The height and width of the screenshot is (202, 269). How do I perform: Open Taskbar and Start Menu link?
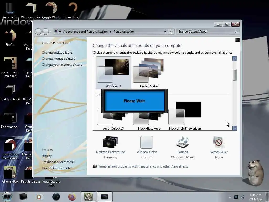58,162
